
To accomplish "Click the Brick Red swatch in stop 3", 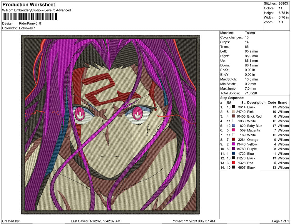I will [x=234, y=116].
